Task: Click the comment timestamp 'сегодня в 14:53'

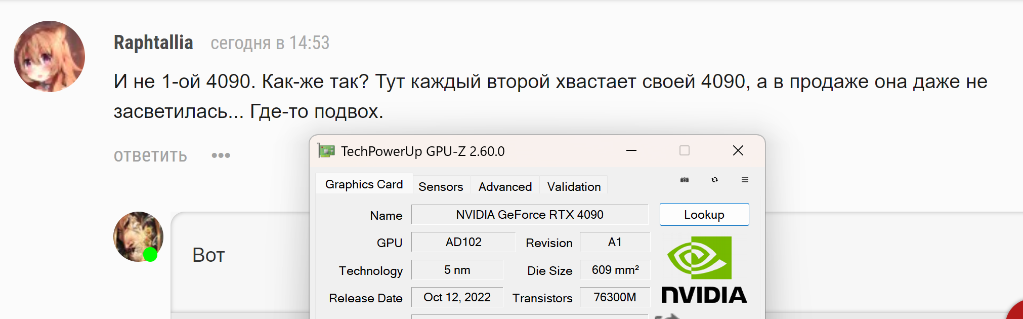Action: [x=270, y=43]
